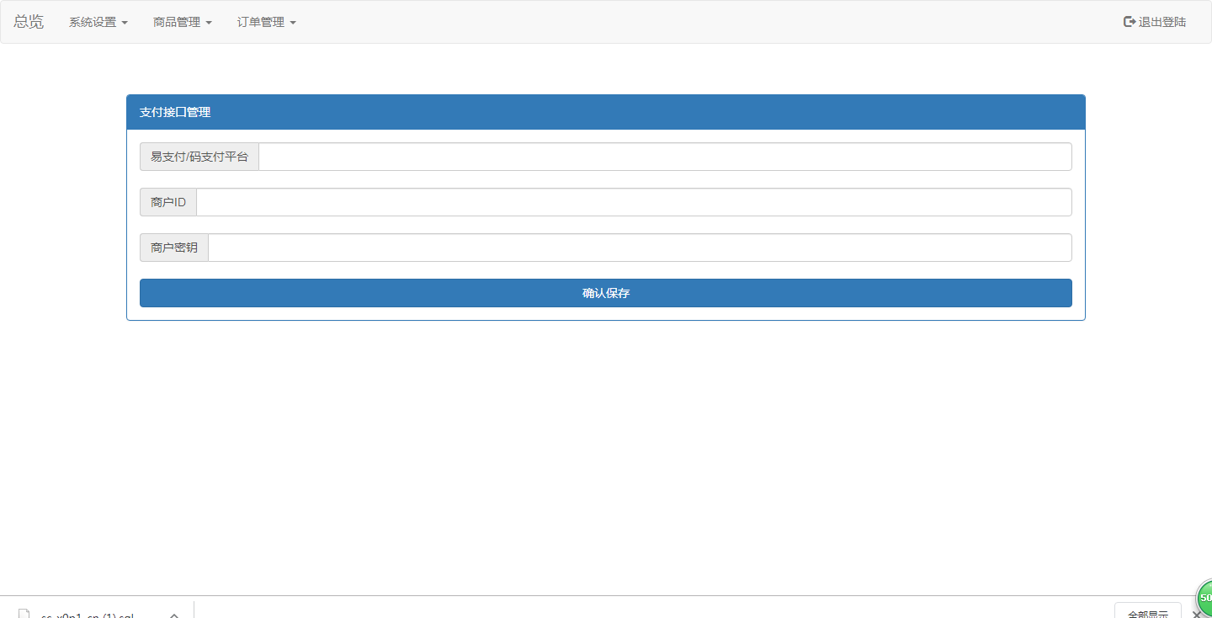
Task: Open the 订单管理 dropdown menu
Action: point(266,23)
